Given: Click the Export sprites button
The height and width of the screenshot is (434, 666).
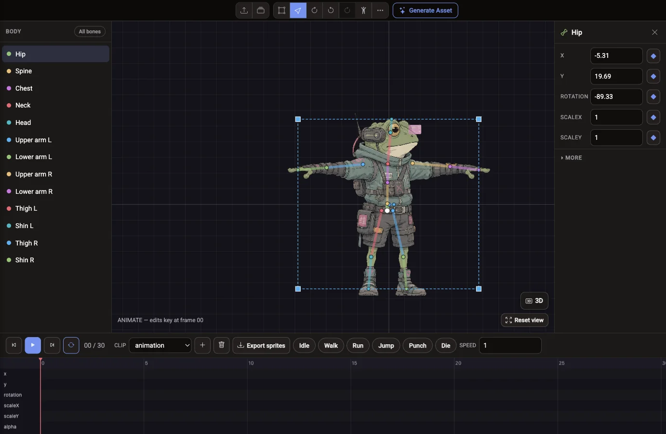Looking at the screenshot, I should pos(261,345).
